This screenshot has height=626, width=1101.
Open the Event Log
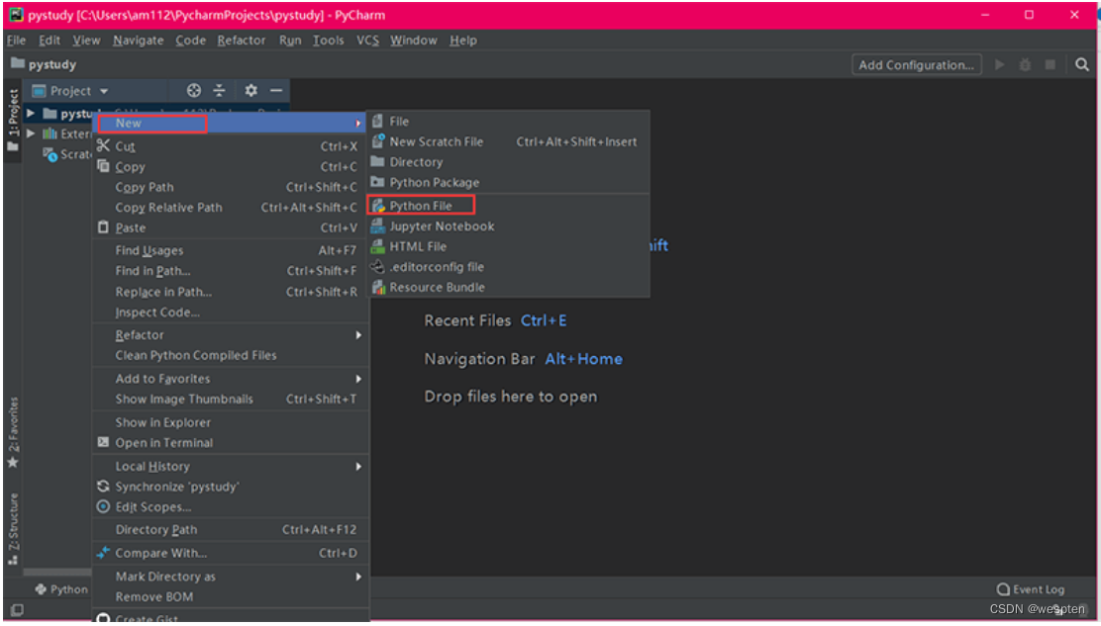point(1031,589)
